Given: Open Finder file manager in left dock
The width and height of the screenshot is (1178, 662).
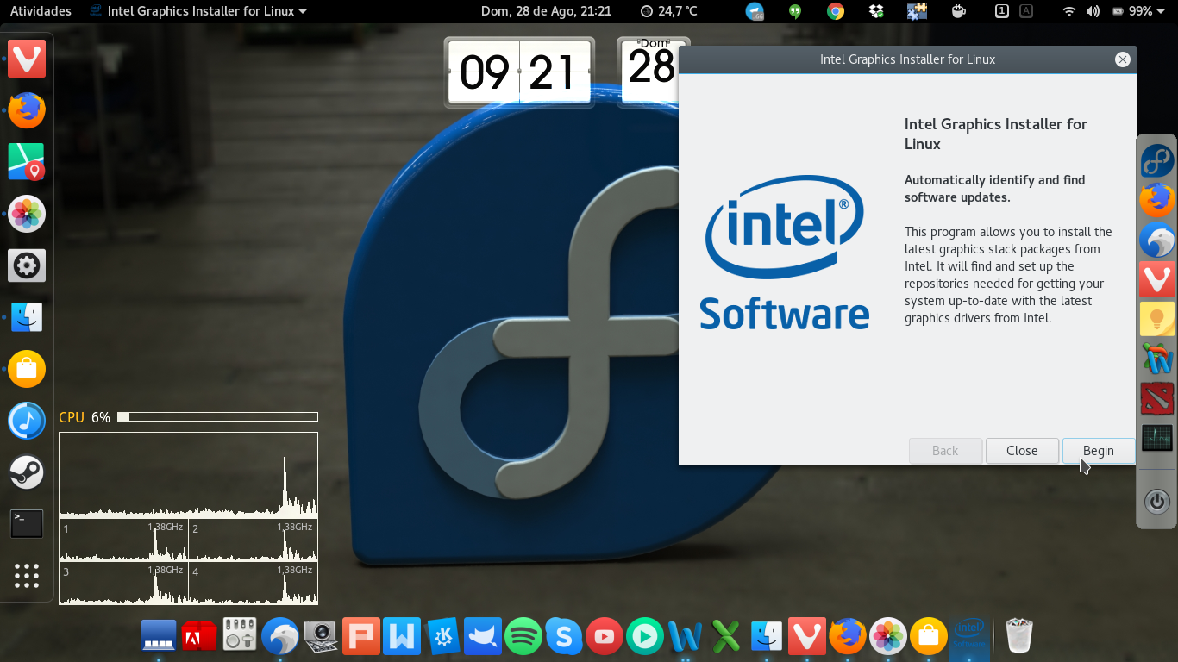Looking at the screenshot, I should [x=27, y=317].
